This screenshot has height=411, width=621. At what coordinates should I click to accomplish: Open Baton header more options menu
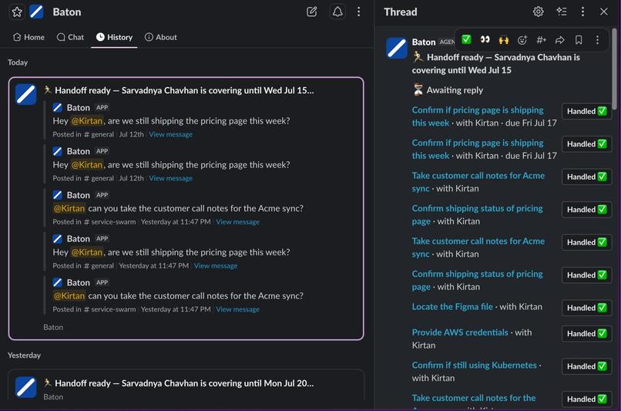pyautogui.click(x=358, y=12)
